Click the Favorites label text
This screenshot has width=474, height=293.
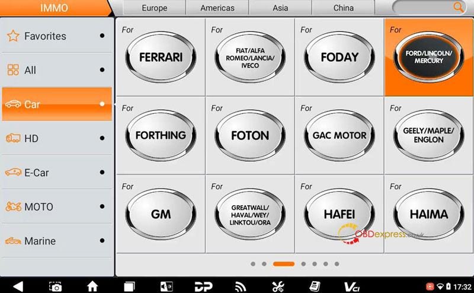coord(45,36)
